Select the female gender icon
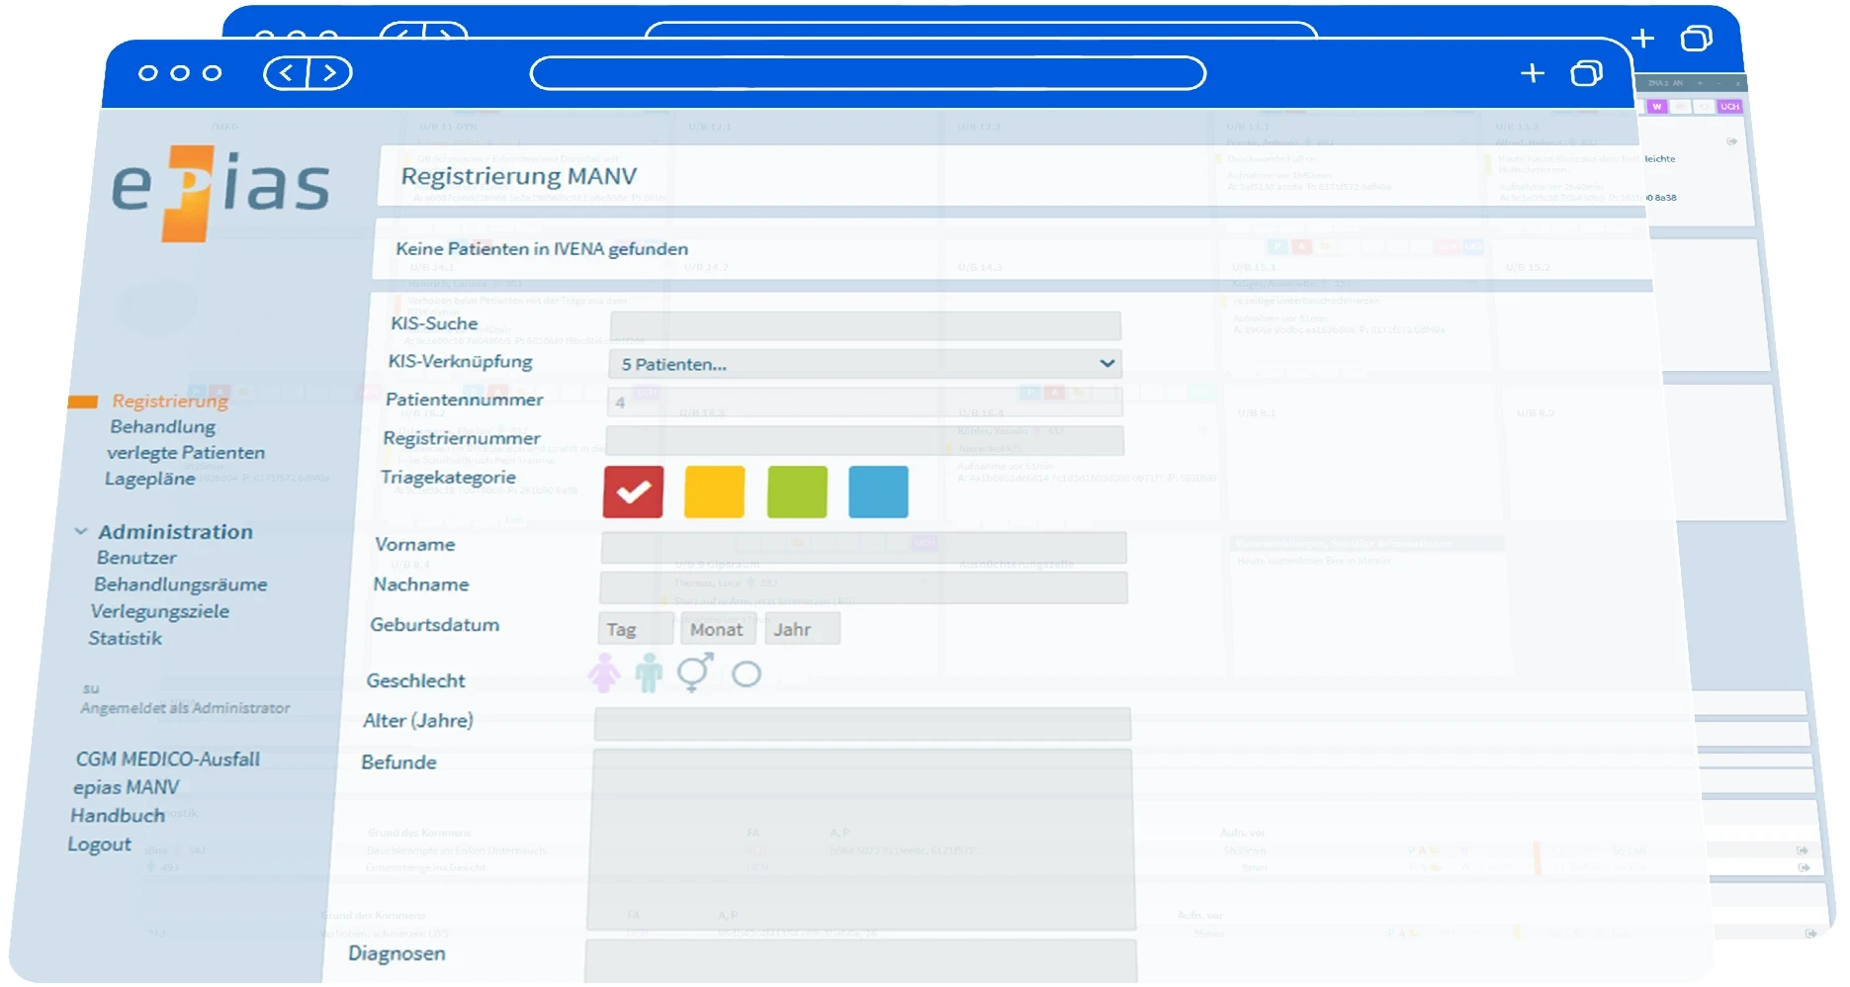 pyautogui.click(x=604, y=673)
